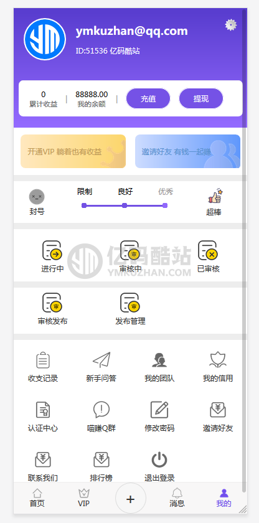Switch to the 消息 messages tab
This screenshot has width=259, height=523.
(x=177, y=498)
